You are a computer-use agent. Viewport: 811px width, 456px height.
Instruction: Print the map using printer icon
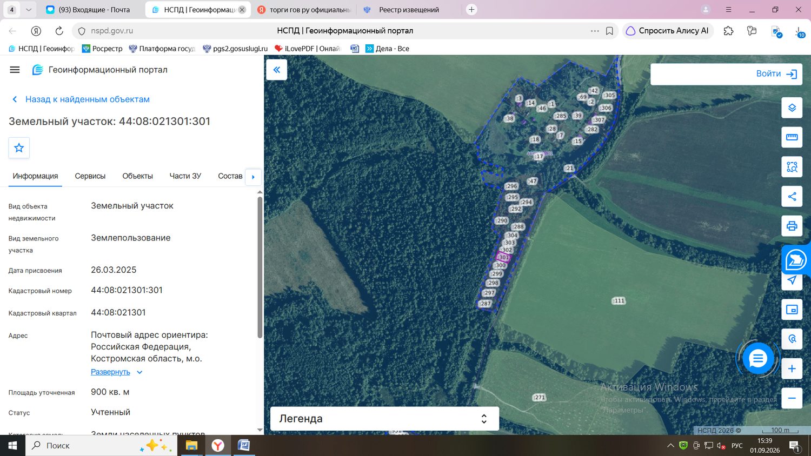(x=792, y=226)
